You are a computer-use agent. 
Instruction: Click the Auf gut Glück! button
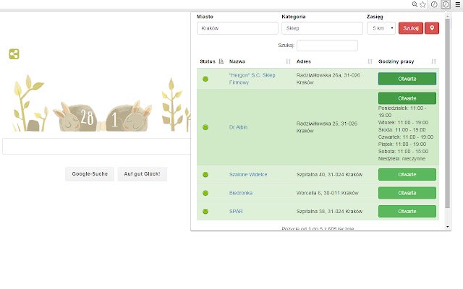(142, 174)
